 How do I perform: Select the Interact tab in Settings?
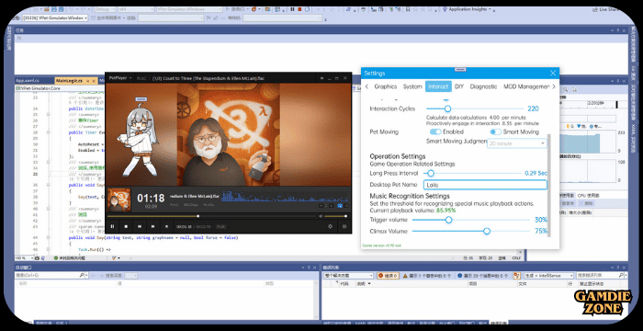[x=438, y=86]
